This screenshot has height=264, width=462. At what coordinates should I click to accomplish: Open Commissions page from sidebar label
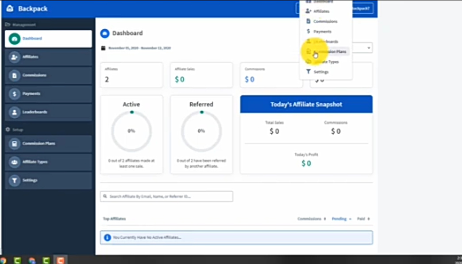(35, 75)
